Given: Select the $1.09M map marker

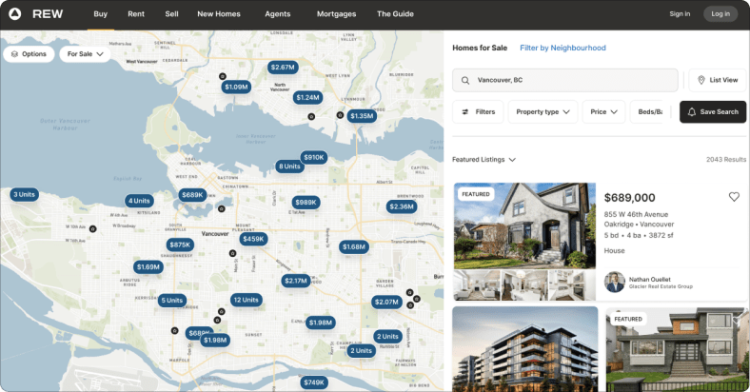Looking at the screenshot, I should coord(236,87).
